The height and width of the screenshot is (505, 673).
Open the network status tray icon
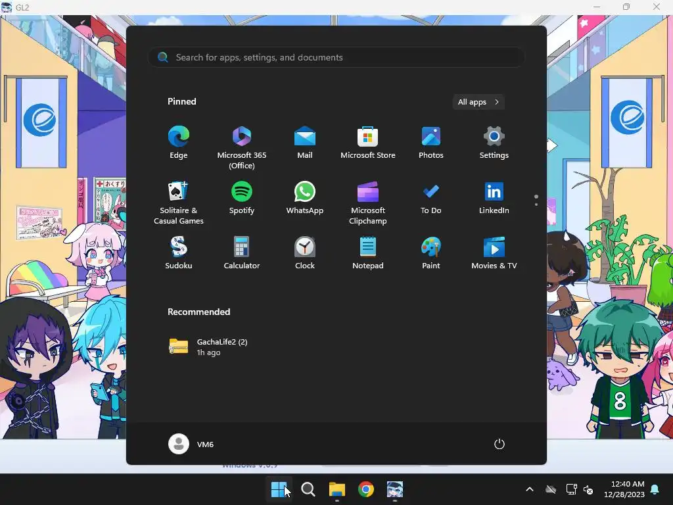tap(571, 489)
